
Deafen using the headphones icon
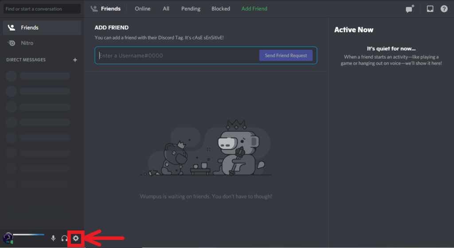[64, 238]
